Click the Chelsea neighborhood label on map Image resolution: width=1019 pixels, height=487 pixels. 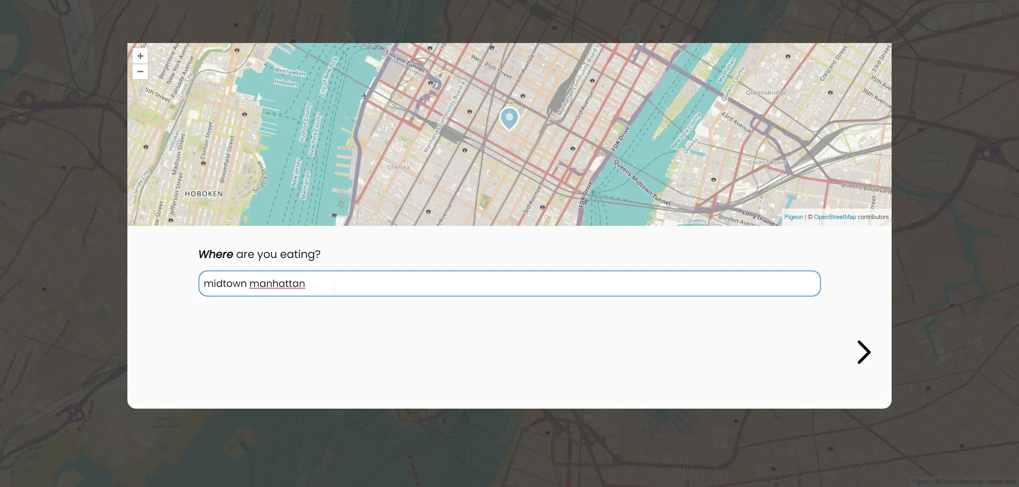pyautogui.click(x=398, y=167)
